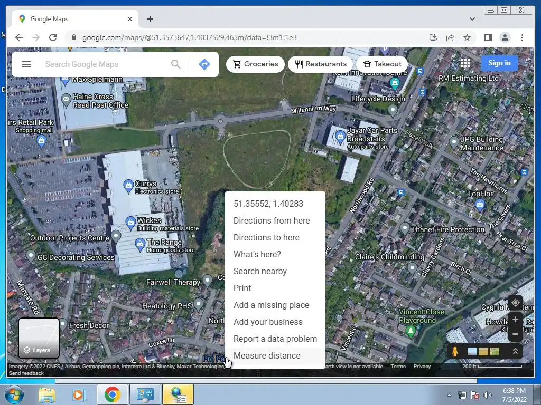
Task: Click the Wickes shopping pin
Action: 130,223
